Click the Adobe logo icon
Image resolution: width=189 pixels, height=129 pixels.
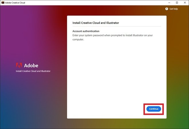[19, 65]
